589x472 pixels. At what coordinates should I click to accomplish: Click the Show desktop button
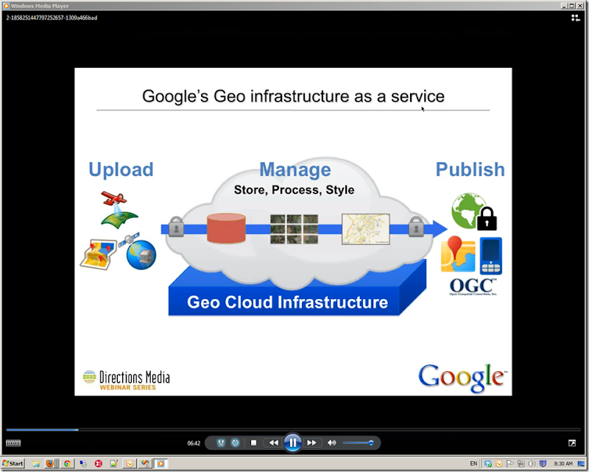point(581,464)
